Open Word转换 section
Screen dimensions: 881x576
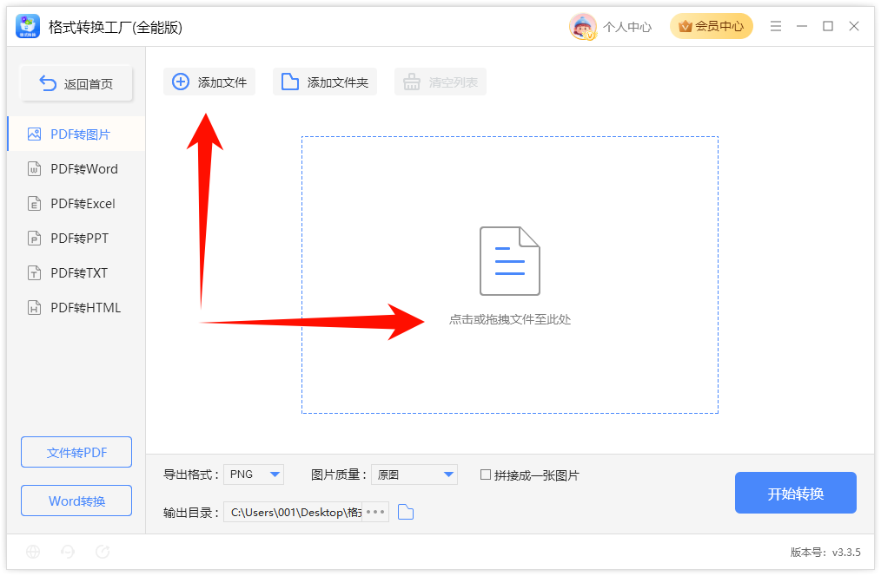(76, 501)
